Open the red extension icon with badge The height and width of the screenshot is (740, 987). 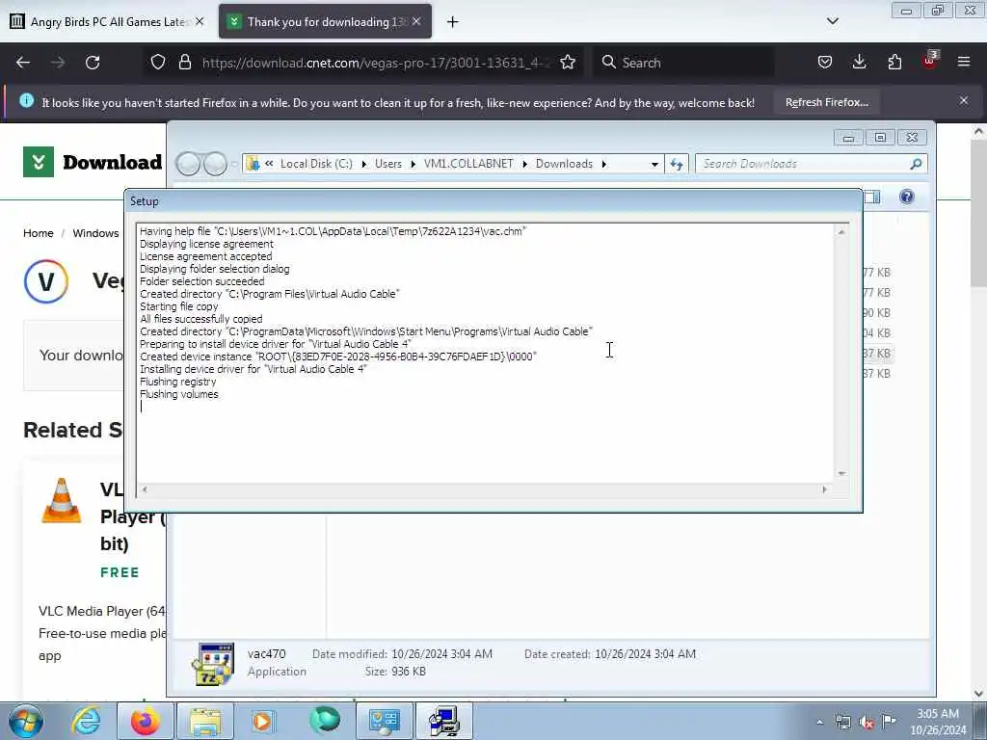(x=930, y=61)
